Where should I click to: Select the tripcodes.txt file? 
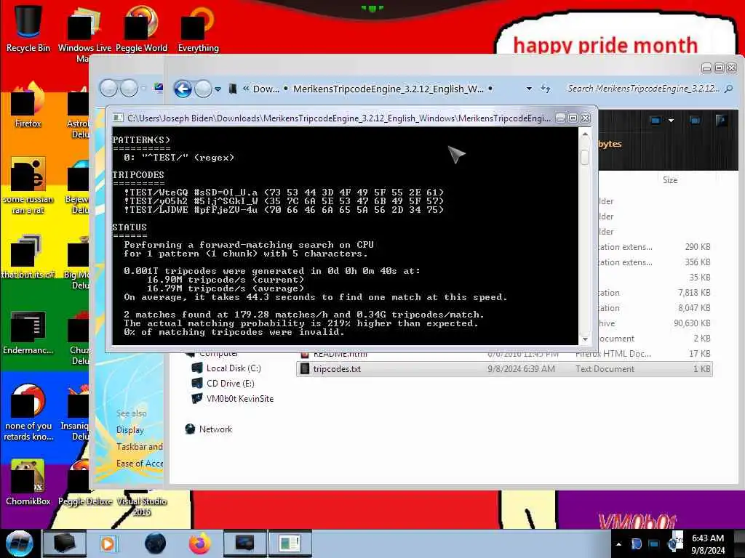coord(503,368)
